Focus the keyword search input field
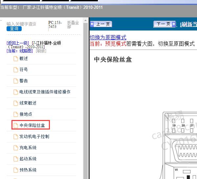The image size is (197, 179). [21, 24]
